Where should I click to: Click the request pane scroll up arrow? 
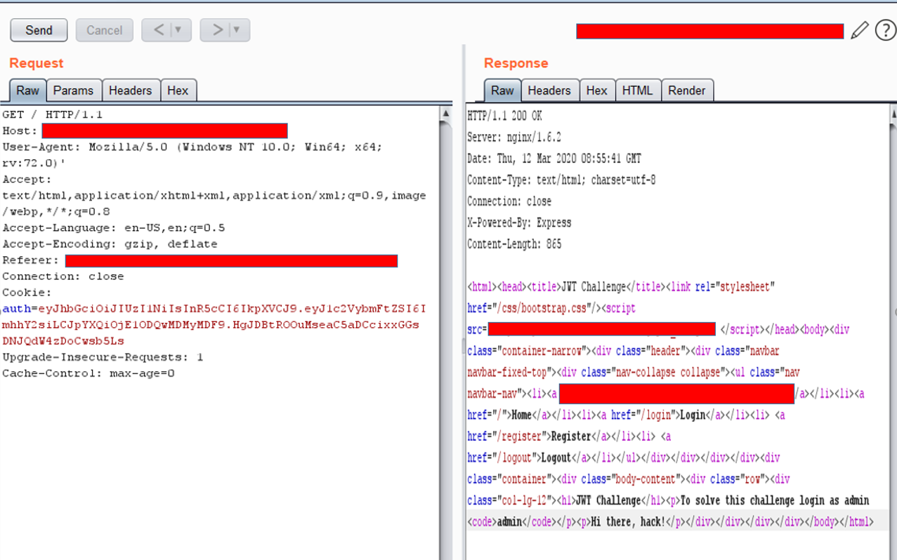tap(445, 113)
